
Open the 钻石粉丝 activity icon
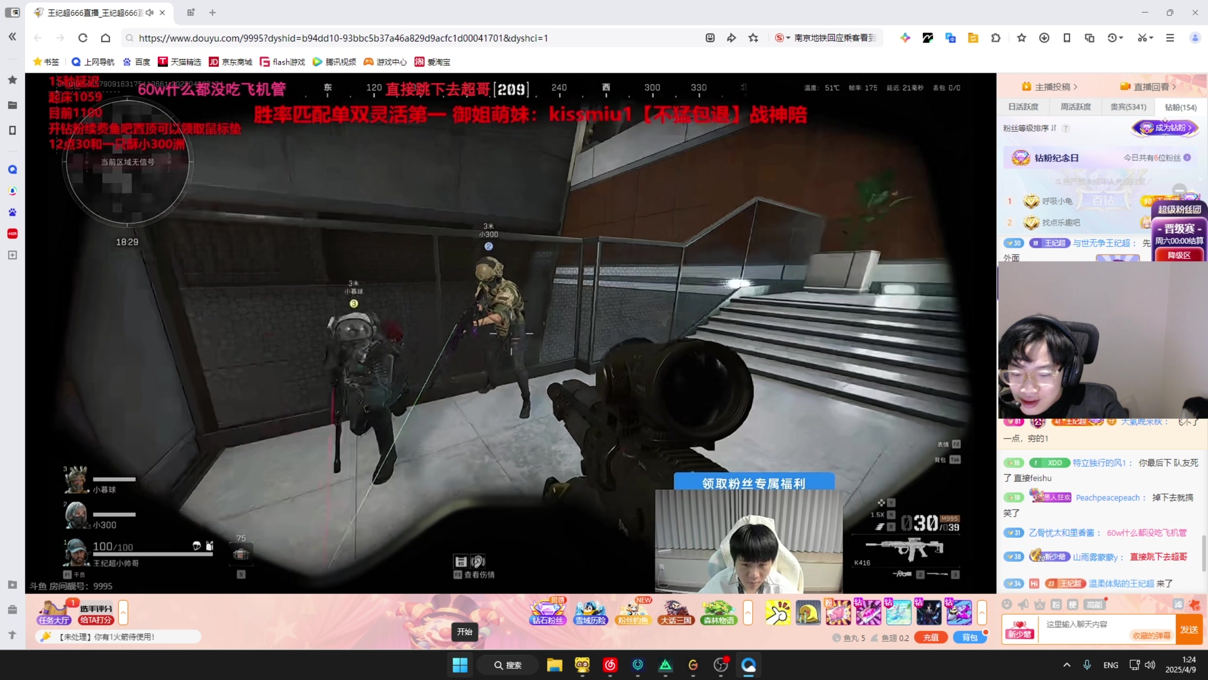point(547,612)
